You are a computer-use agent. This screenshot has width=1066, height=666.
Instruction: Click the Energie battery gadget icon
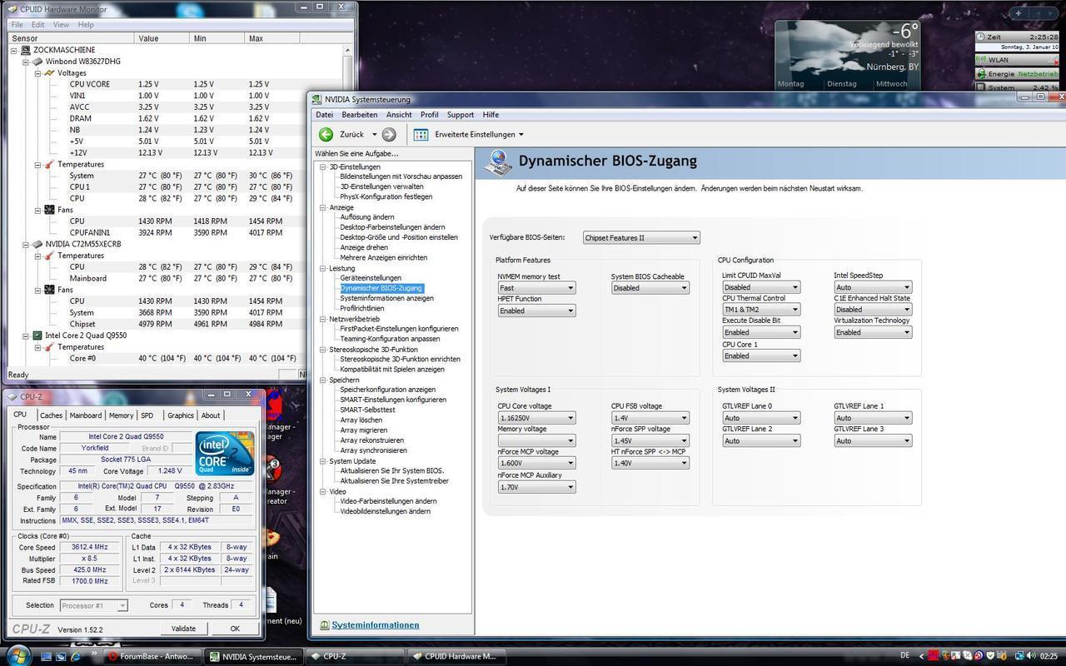(982, 73)
